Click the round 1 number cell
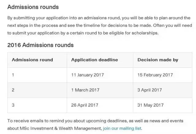This screenshot has width=196, height=134. [37, 75]
